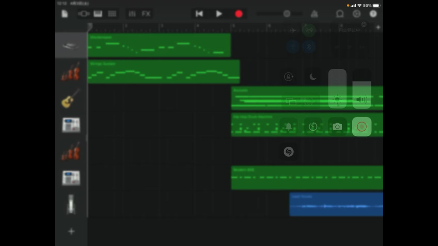Image resolution: width=438 pixels, height=246 pixels.
Task: Select the strings track green MIDI region
Action: [x=164, y=72]
